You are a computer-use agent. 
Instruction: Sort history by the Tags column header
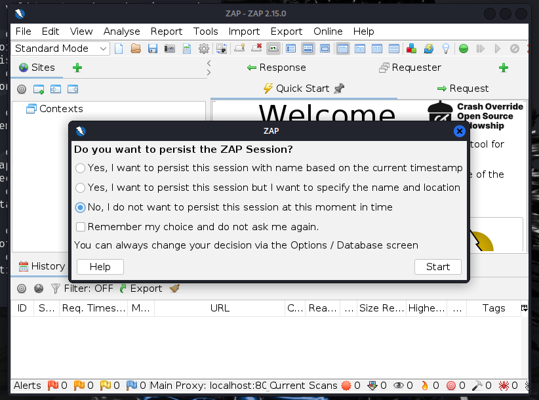pos(494,308)
